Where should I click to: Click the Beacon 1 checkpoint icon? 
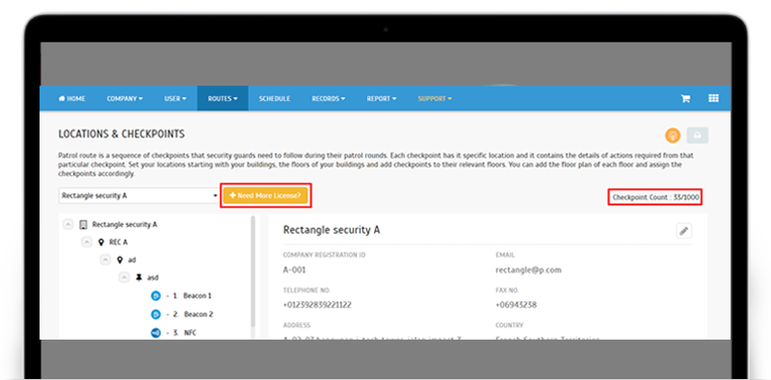point(155,296)
